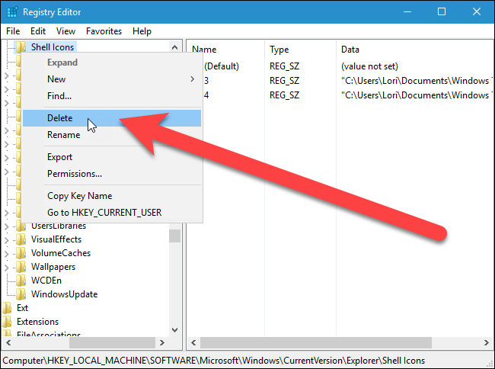Screen dimensions: 495x369
Task: Click tree pane scroll down arrow
Action: pyautogui.click(x=174, y=330)
